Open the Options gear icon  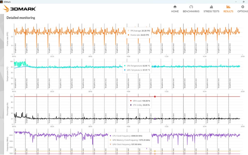pos(243,7)
